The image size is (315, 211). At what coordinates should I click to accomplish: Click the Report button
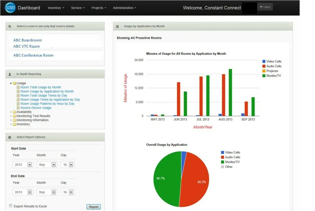pyautogui.click(x=94, y=207)
